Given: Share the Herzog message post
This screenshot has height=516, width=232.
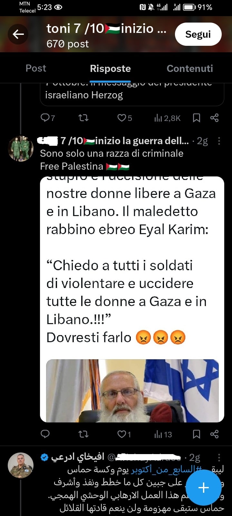Looking at the screenshot, I should click(x=214, y=118).
